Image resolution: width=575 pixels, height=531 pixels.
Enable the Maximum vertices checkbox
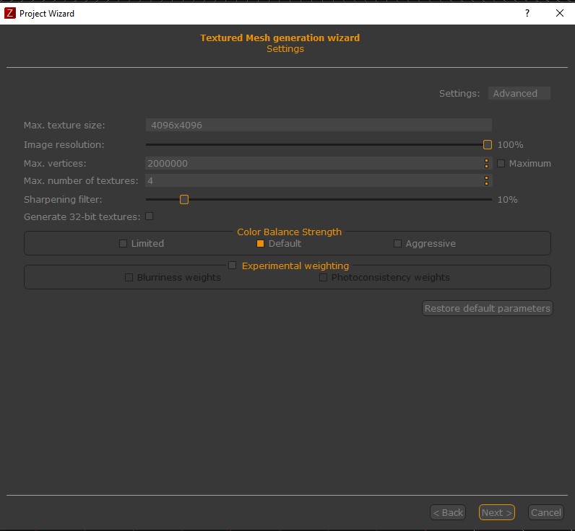501,164
